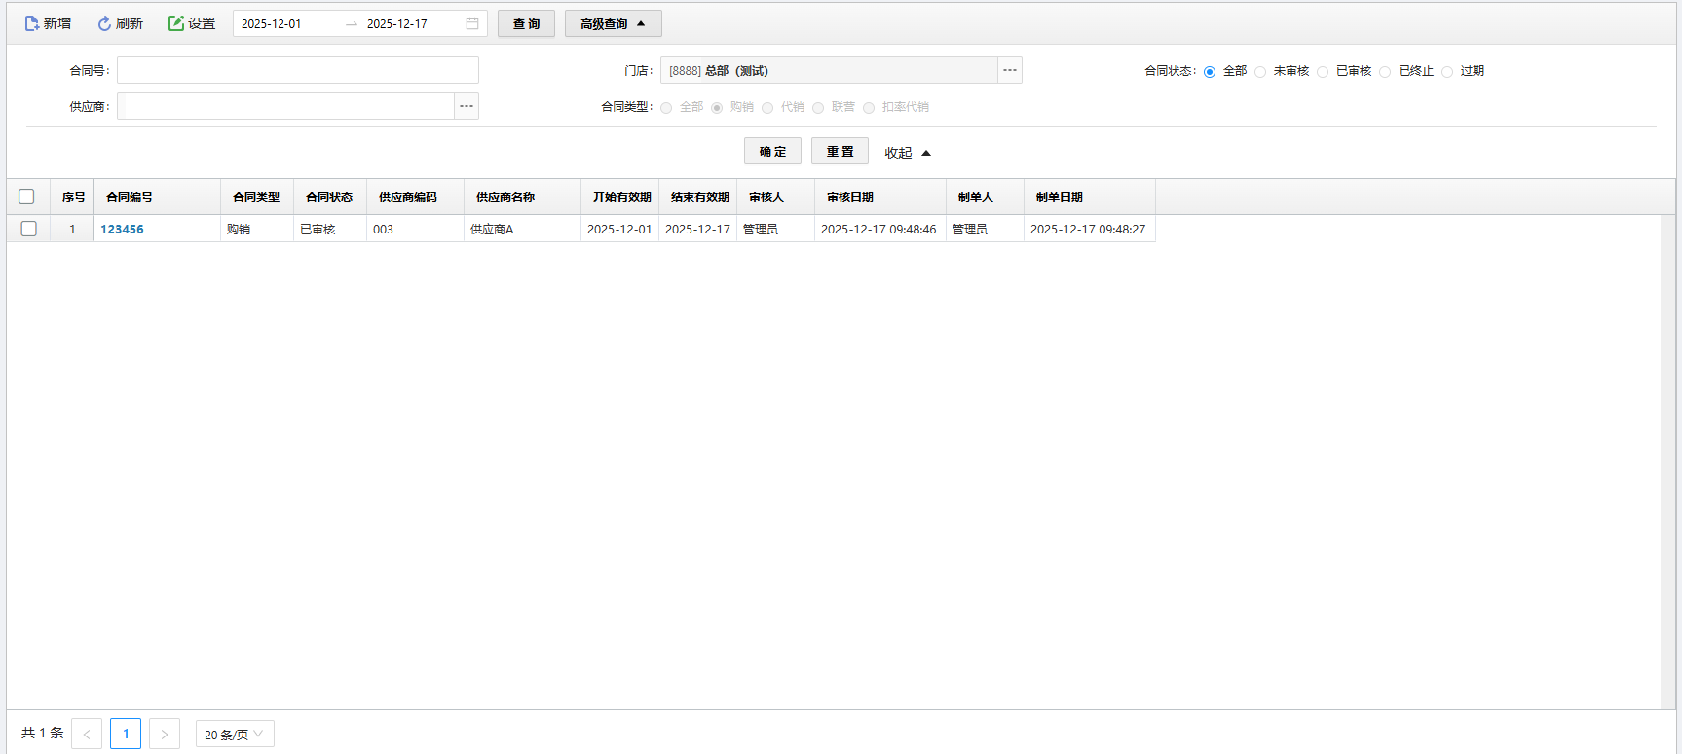Check the box for row 1

(29, 229)
